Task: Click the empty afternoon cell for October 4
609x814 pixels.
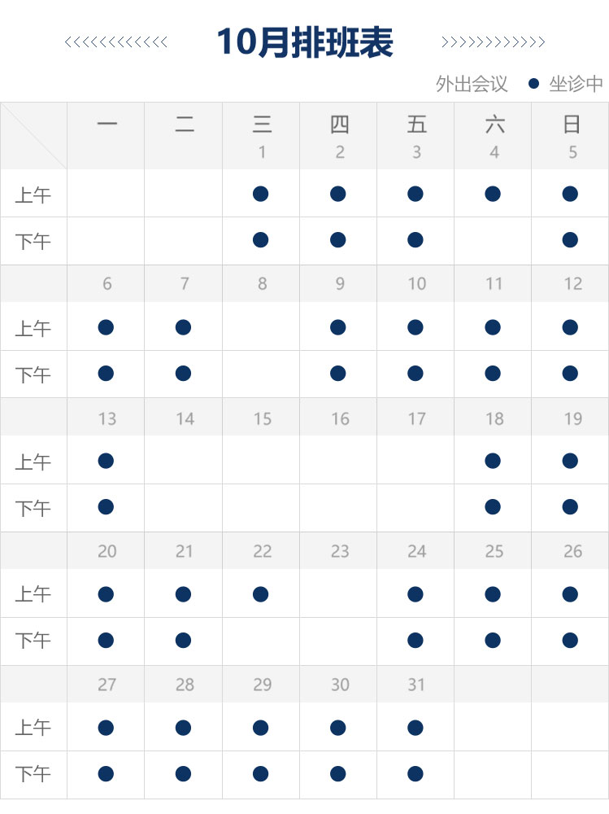Action: tap(493, 240)
